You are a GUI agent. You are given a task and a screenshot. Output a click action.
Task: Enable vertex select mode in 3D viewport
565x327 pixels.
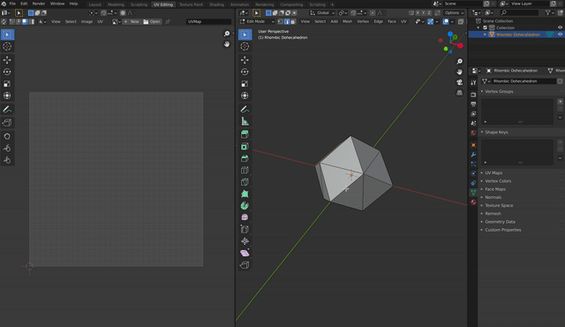(x=280, y=21)
